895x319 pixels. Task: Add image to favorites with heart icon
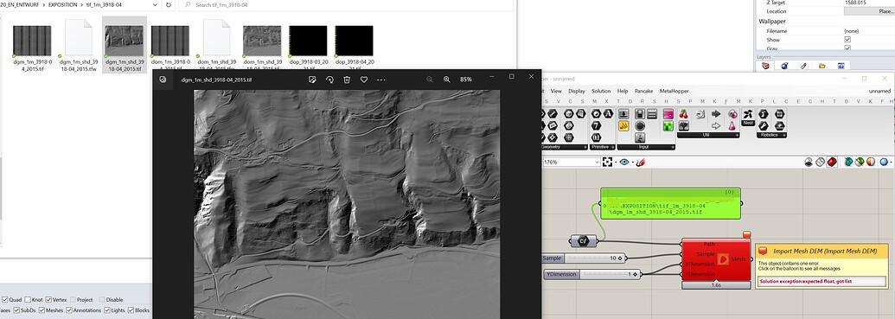[363, 80]
